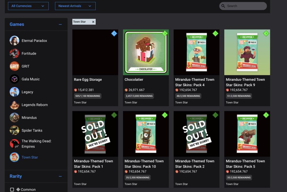Click the Eternal Paradox game avatar icon
The width and height of the screenshot is (287, 192).
tap(14, 41)
